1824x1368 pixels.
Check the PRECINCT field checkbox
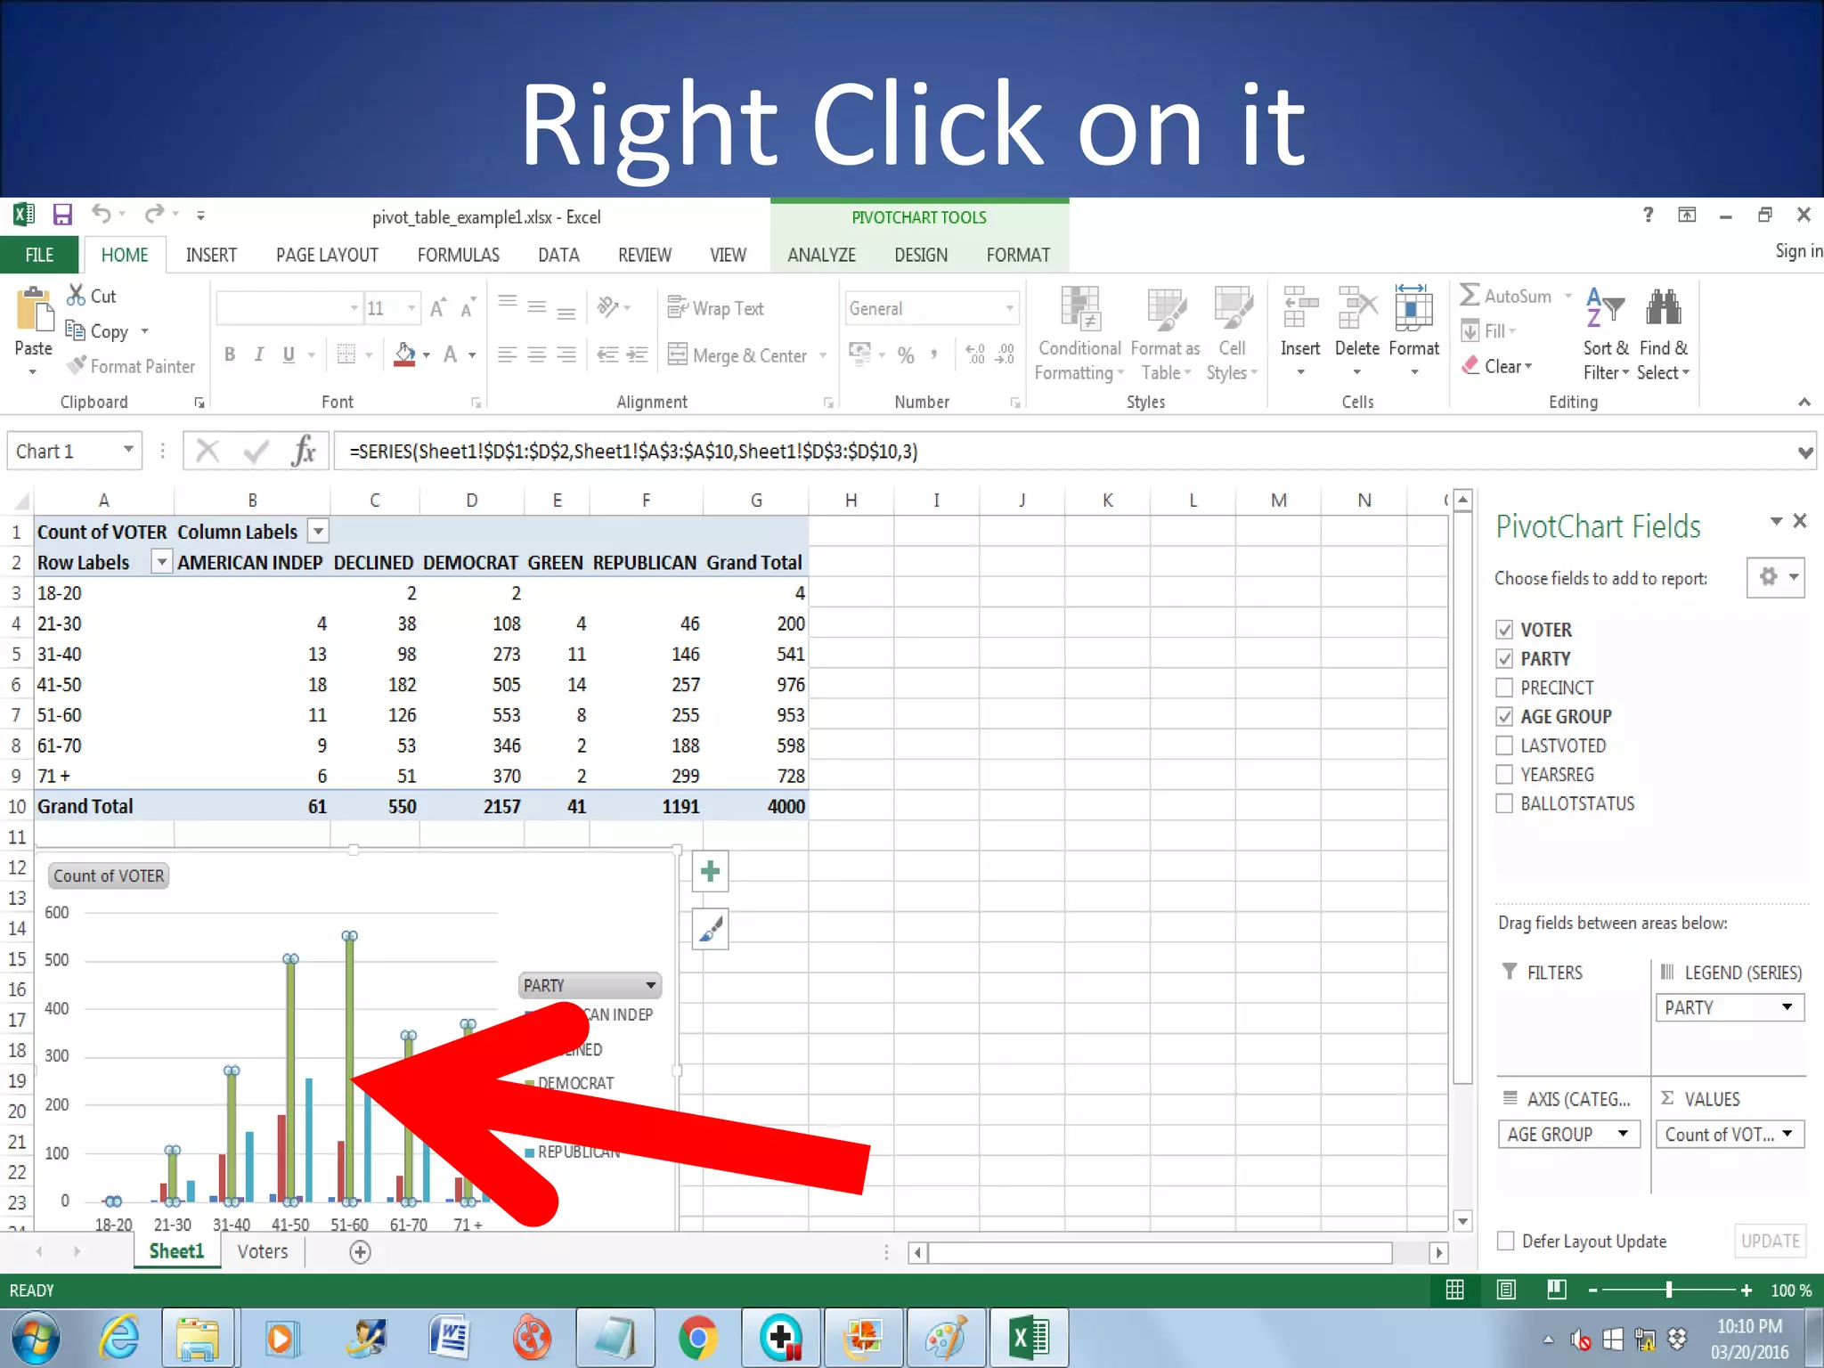(1504, 688)
